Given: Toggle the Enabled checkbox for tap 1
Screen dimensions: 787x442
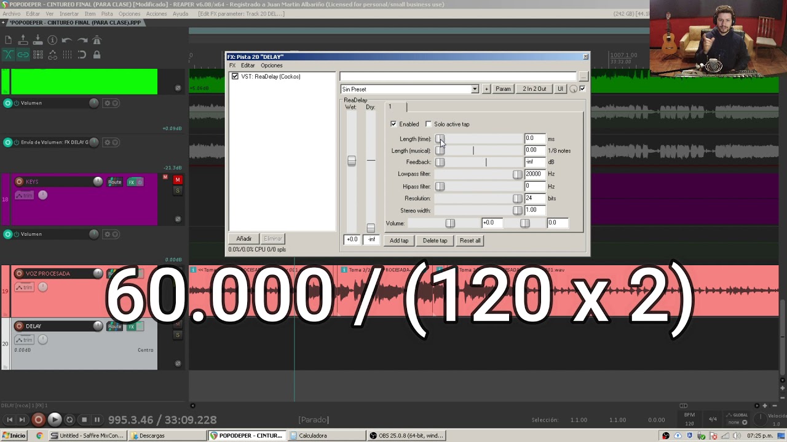Looking at the screenshot, I should pos(393,124).
